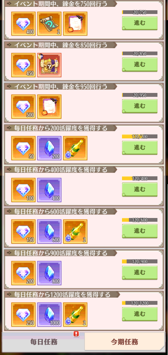168x355 pixels.
Task: Select champagne bottle reward in 200 activity mission
Action: 75,148
